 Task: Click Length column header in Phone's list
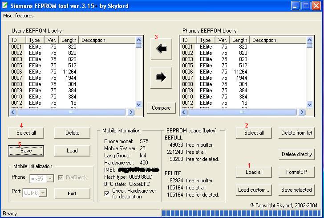(240, 40)
